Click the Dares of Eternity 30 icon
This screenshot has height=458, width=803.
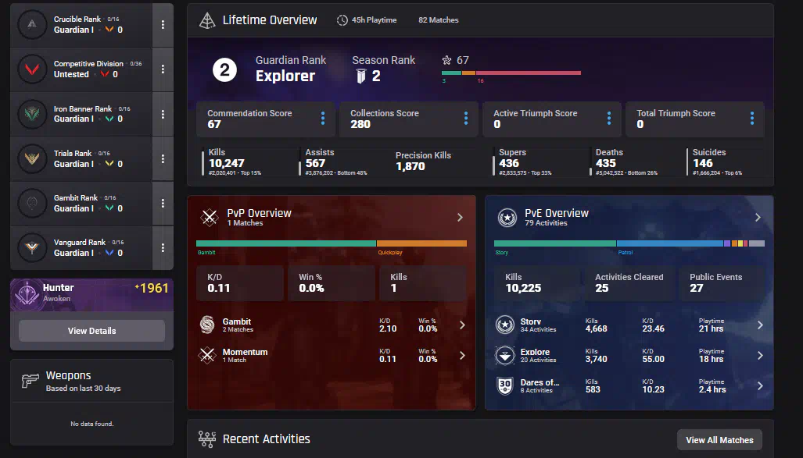pyautogui.click(x=505, y=385)
